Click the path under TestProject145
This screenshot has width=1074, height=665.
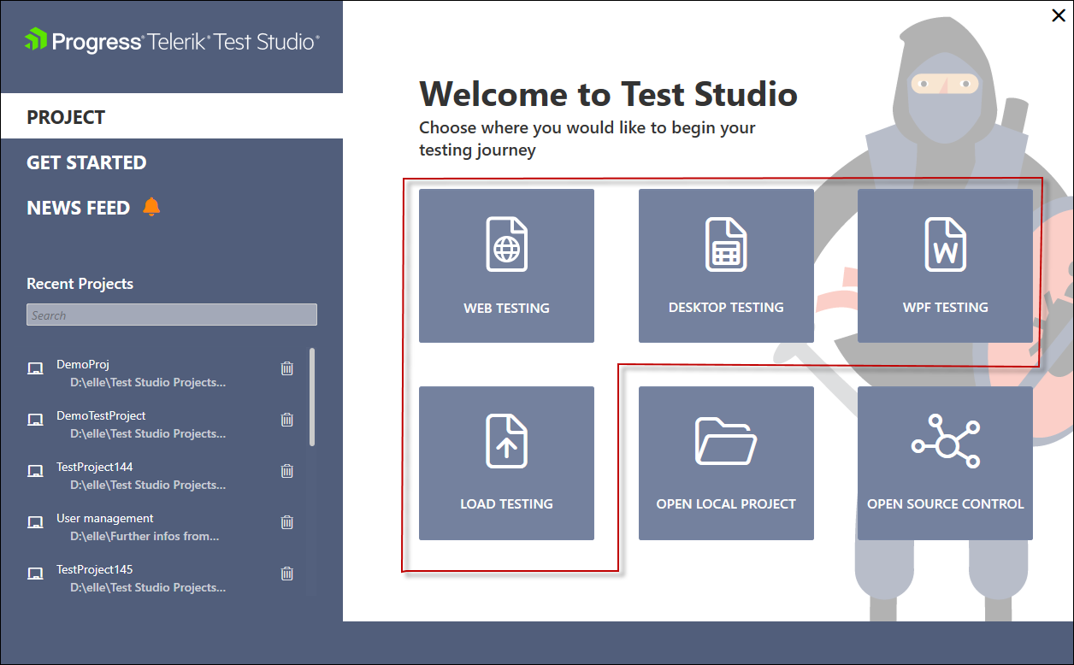(148, 588)
